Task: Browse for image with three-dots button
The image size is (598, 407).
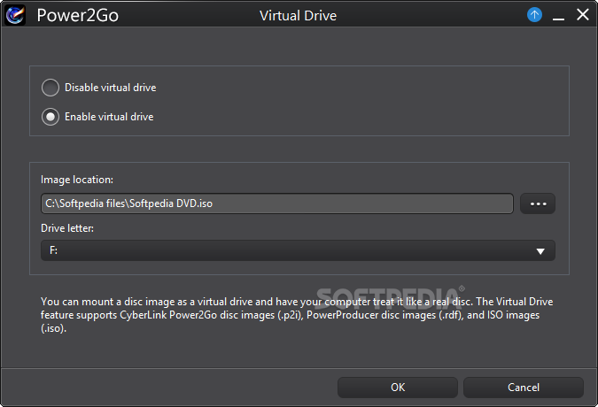Action: (x=538, y=203)
